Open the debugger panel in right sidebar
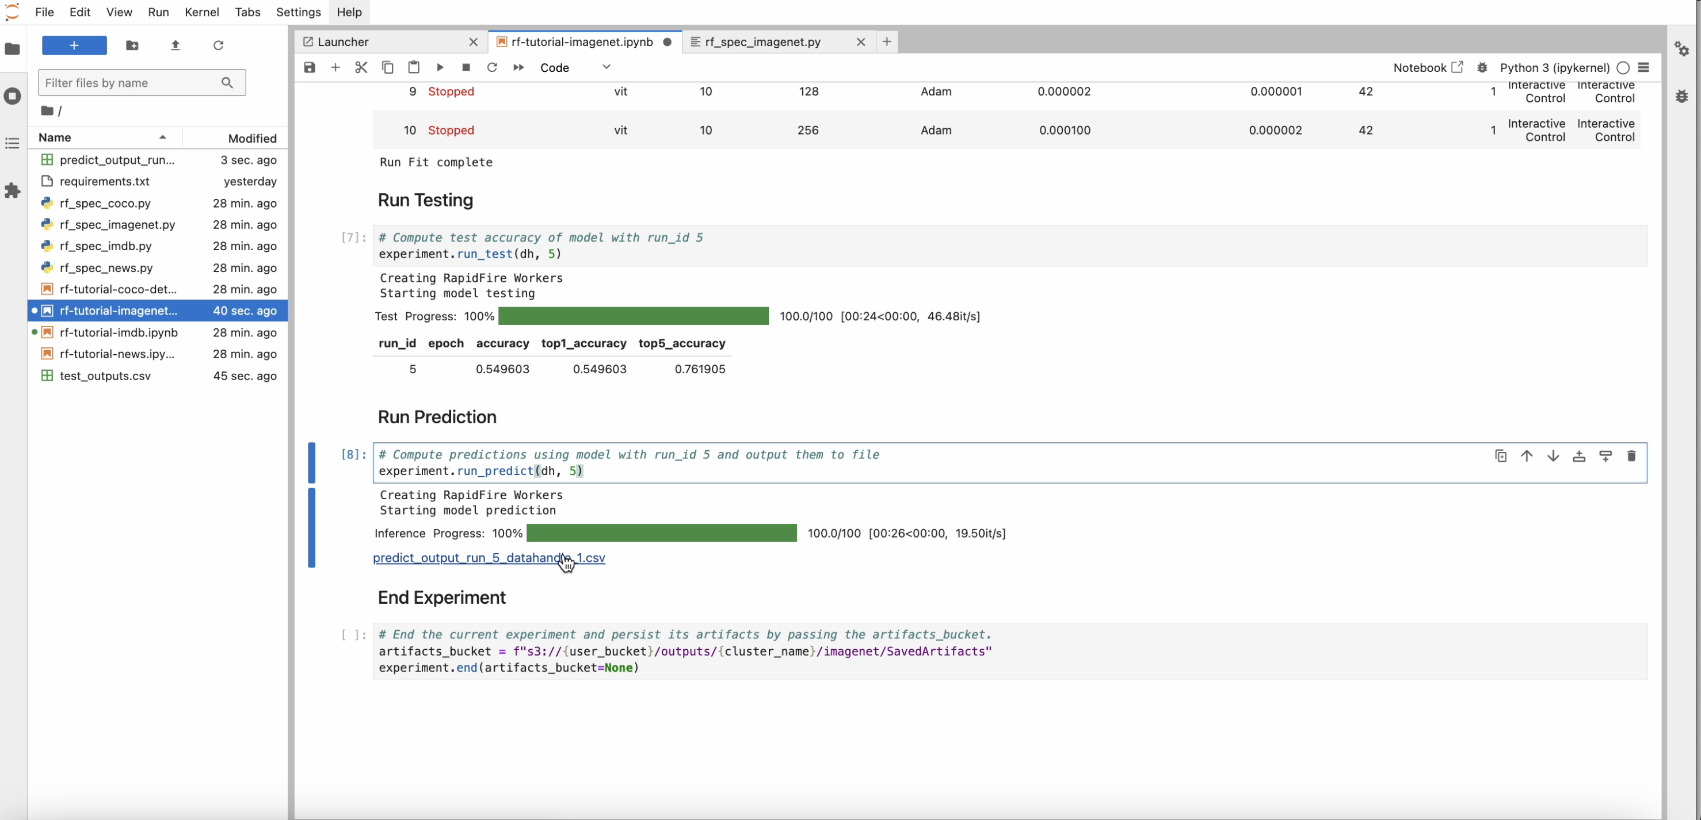 point(1682,96)
